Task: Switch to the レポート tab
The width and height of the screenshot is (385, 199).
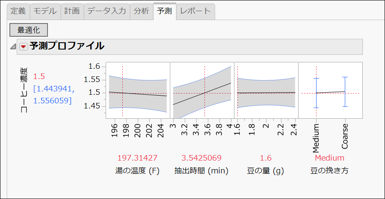Action: click(x=195, y=12)
